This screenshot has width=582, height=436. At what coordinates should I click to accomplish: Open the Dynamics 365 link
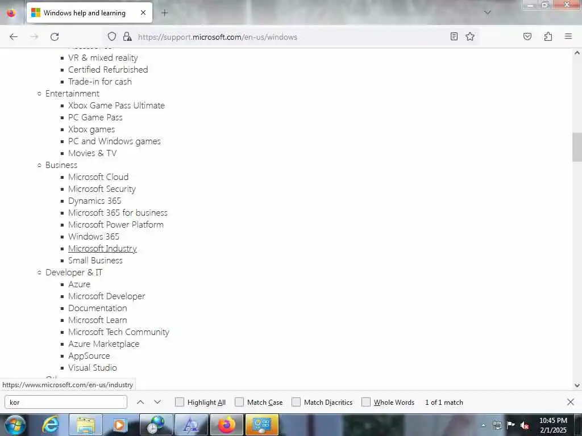coord(95,201)
